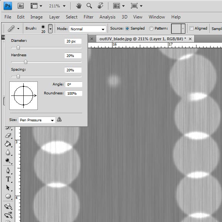
Task: Open the zoom level 211% dropdown
Action: (x=64, y=6)
